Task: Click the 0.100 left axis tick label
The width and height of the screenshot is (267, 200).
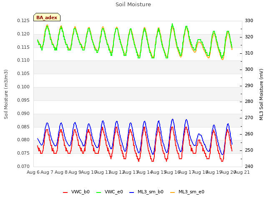Action: (23, 87)
